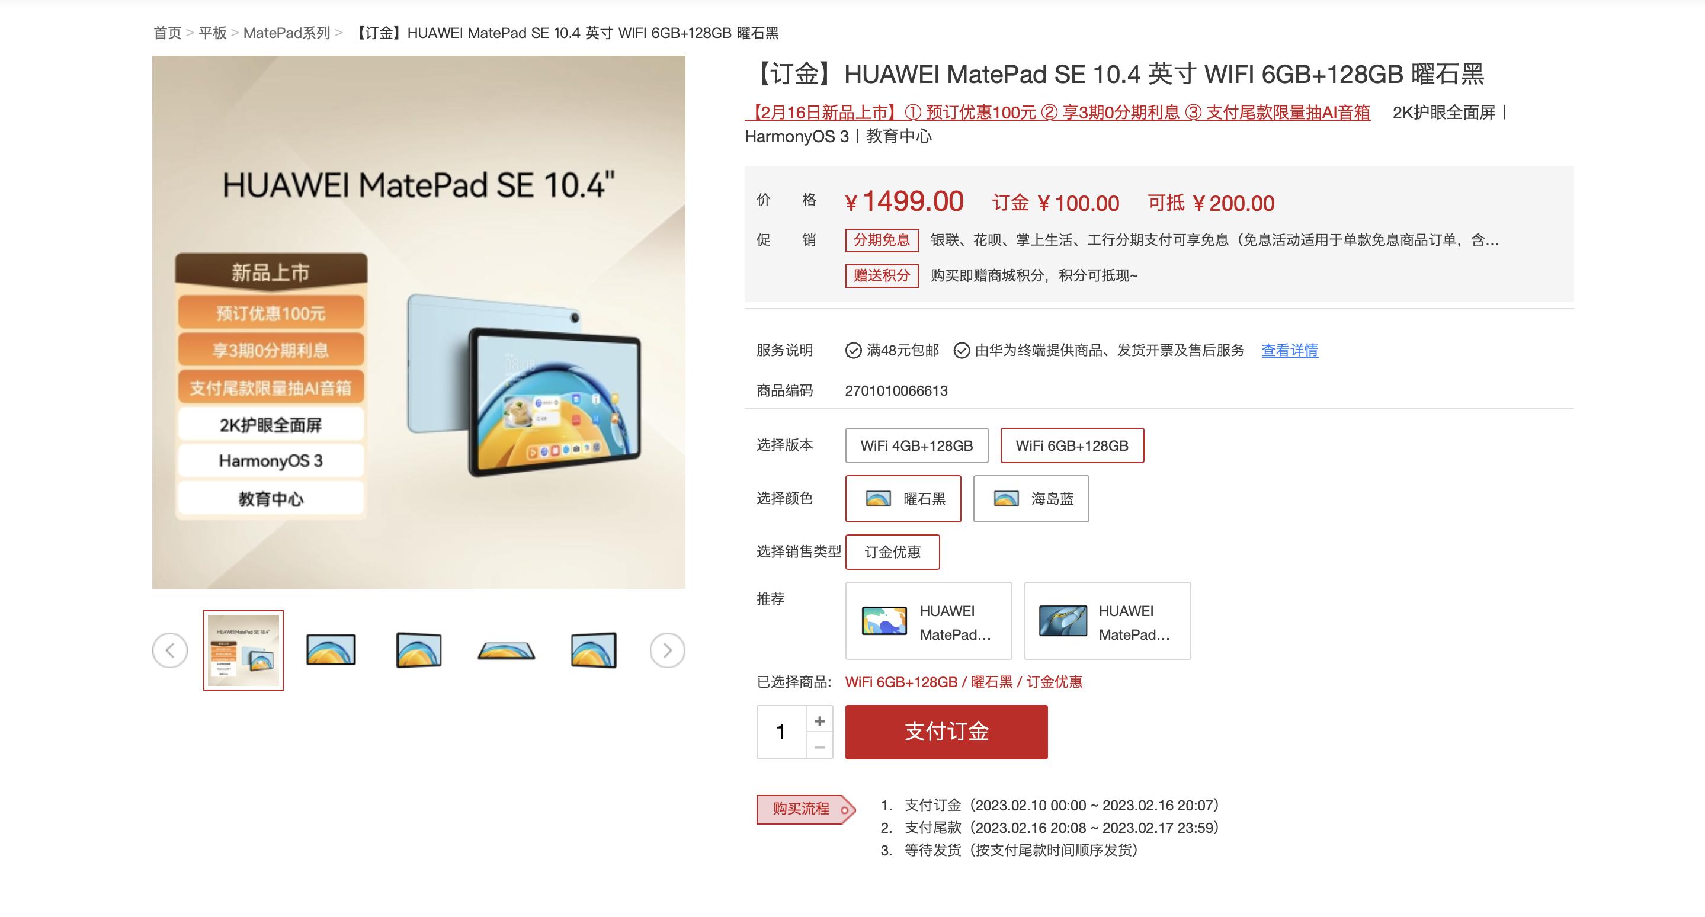Choose the WiFi 6GB+128GB version

1072,445
